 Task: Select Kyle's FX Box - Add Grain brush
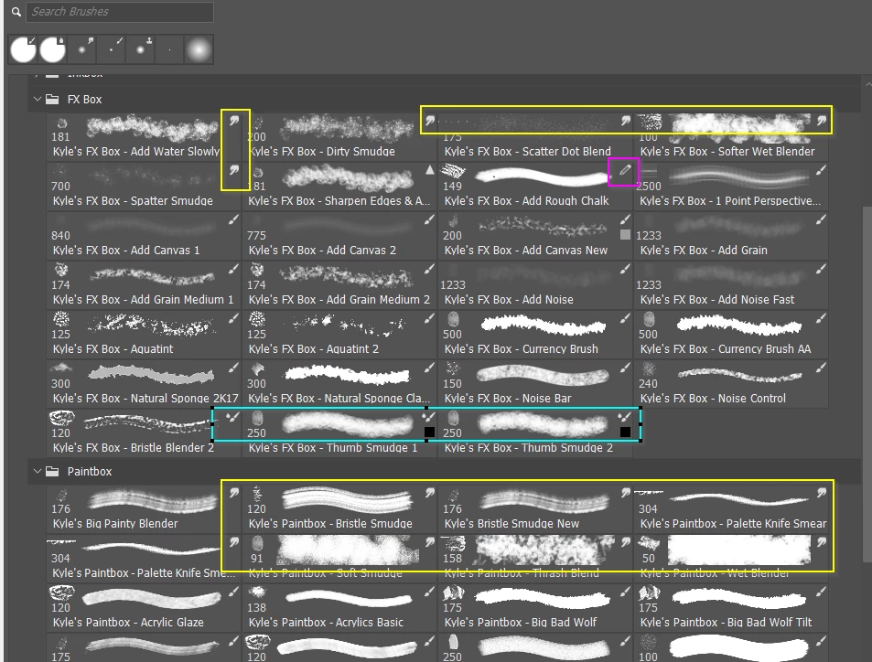click(x=731, y=236)
